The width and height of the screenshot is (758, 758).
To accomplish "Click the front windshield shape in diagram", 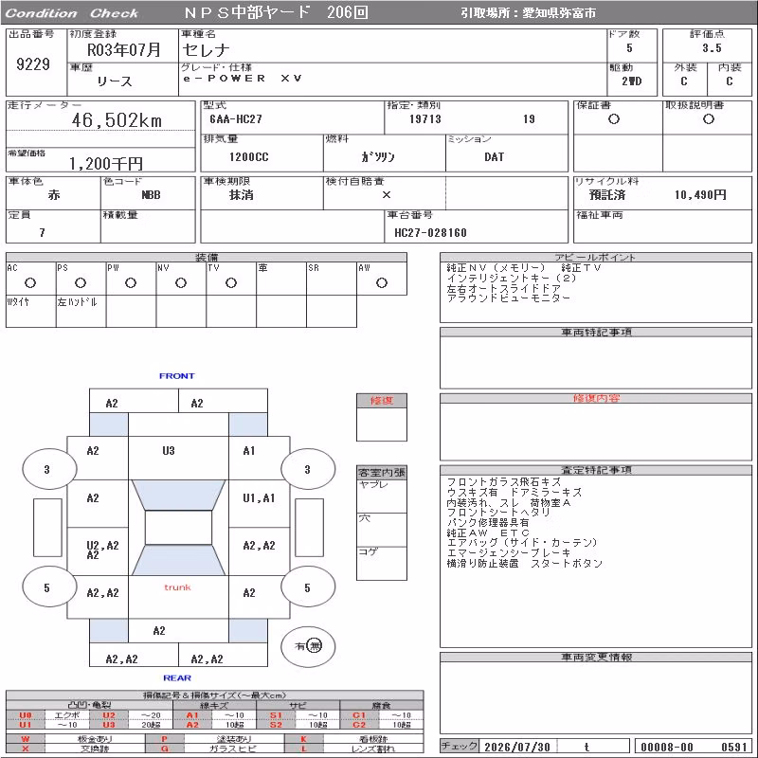I will point(178,495).
